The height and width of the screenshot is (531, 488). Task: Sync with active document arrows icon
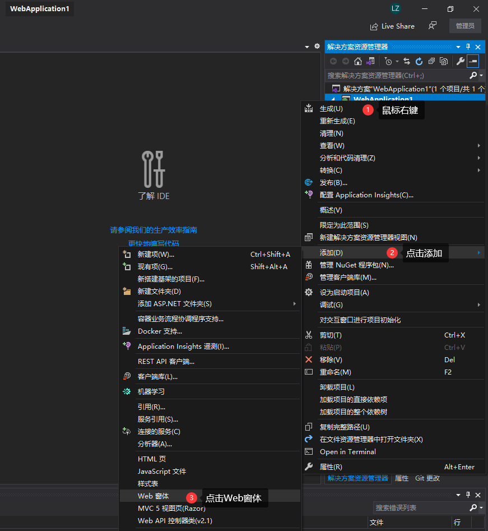point(407,61)
